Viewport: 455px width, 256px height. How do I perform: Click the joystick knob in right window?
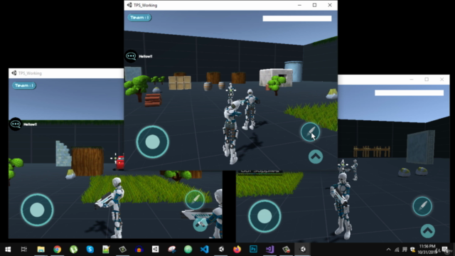coord(264,216)
